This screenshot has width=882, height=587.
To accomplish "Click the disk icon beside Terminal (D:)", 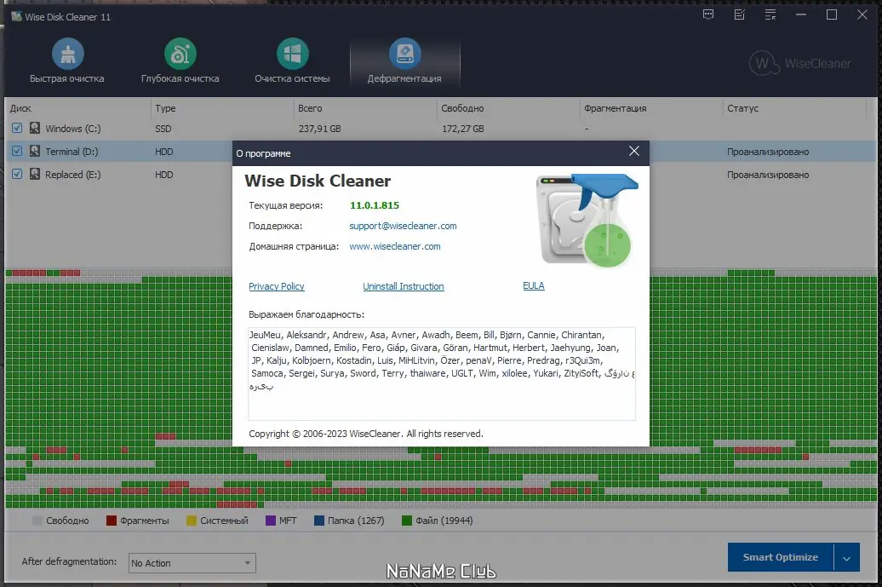I will click(34, 151).
